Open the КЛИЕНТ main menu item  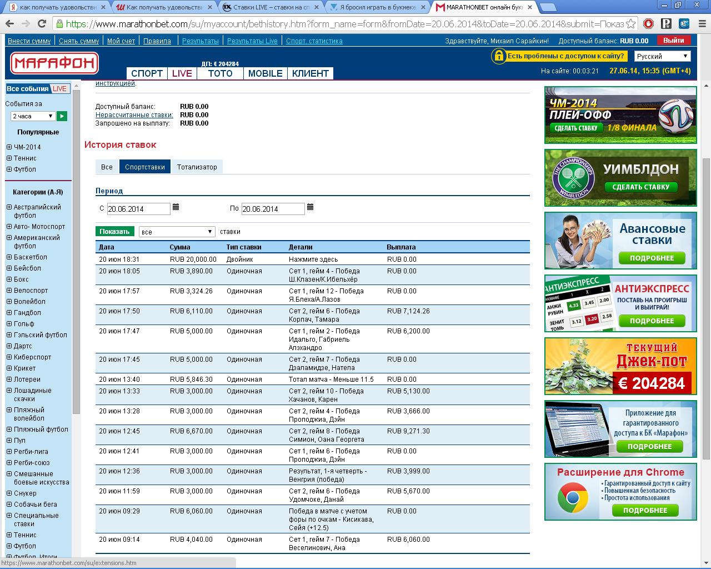click(x=311, y=73)
